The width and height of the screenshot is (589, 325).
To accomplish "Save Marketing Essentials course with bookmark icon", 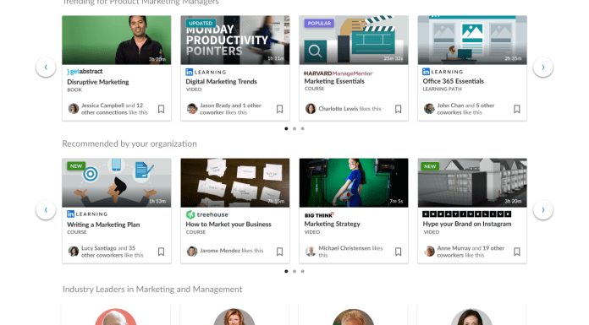I will pyautogui.click(x=399, y=109).
